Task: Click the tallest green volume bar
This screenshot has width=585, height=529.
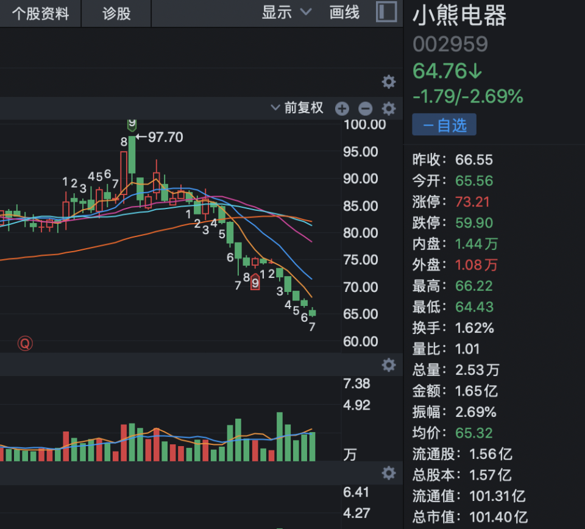Action: click(x=280, y=436)
